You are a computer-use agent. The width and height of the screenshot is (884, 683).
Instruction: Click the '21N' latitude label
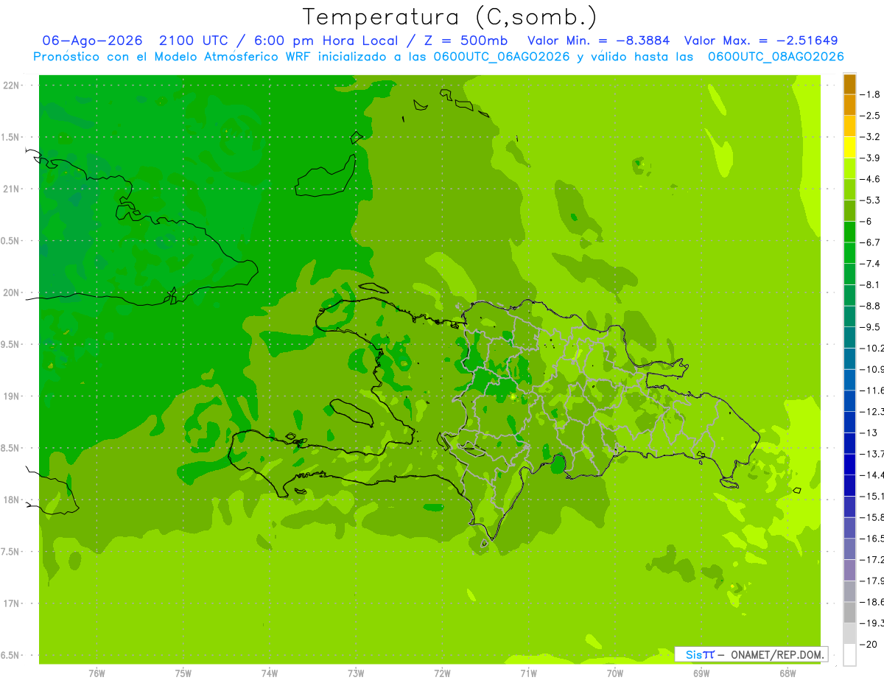(10, 189)
